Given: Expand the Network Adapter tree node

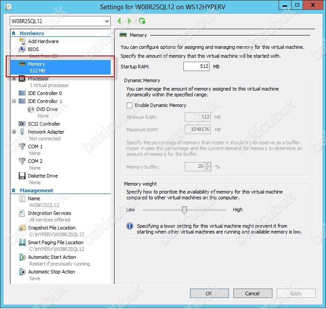Looking at the screenshot, I should coord(14,132).
